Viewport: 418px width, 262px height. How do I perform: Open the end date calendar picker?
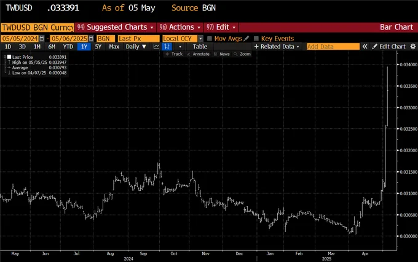pyautogui.click(x=91, y=39)
